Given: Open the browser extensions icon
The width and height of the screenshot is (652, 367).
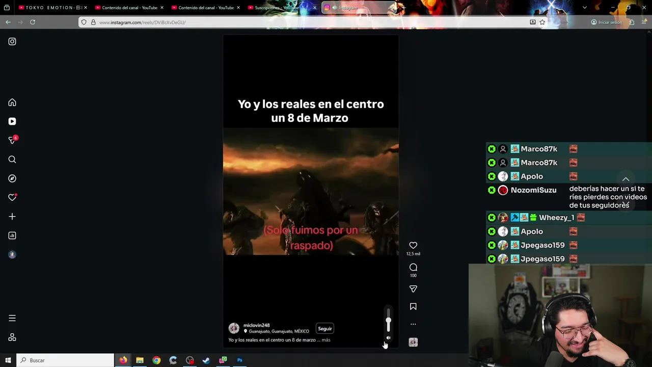Looking at the screenshot, I should pyautogui.click(x=632, y=22).
